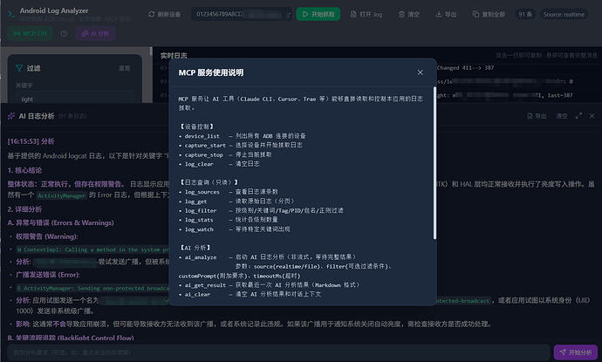Open a .log file with 打开 .log
The image size is (602, 362).
(x=366, y=14)
